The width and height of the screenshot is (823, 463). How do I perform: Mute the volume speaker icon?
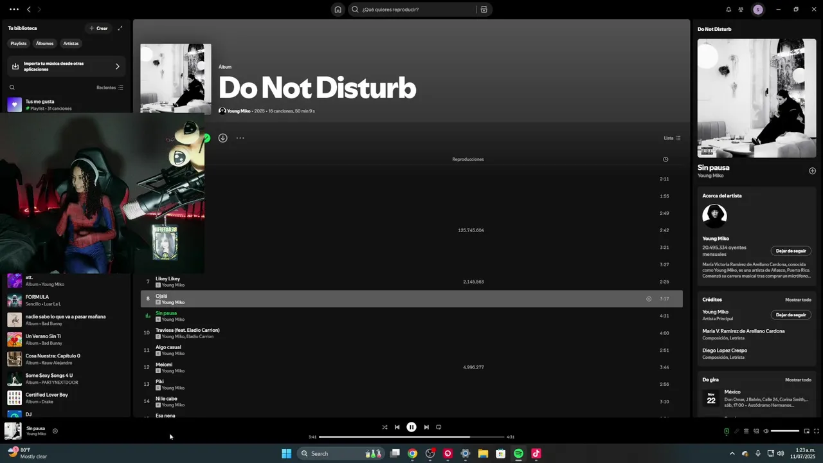tap(765, 431)
